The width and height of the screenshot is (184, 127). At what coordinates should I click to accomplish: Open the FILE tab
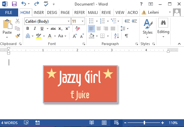click(x=9, y=12)
